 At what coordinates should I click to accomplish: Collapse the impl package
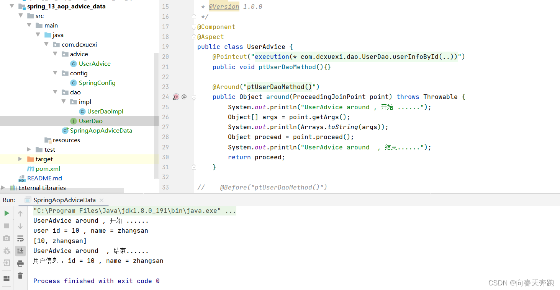click(64, 102)
